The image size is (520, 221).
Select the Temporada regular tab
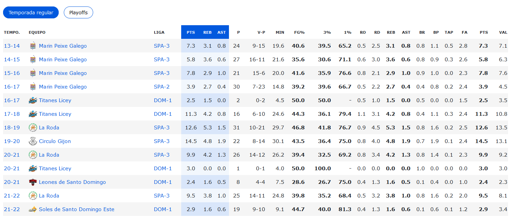(x=31, y=13)
